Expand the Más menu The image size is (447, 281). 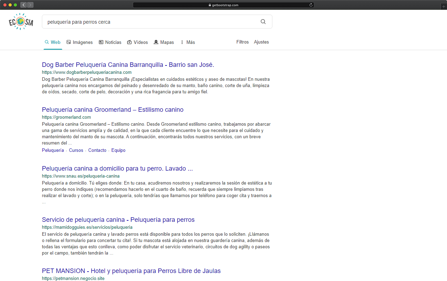tap(188, 42)
